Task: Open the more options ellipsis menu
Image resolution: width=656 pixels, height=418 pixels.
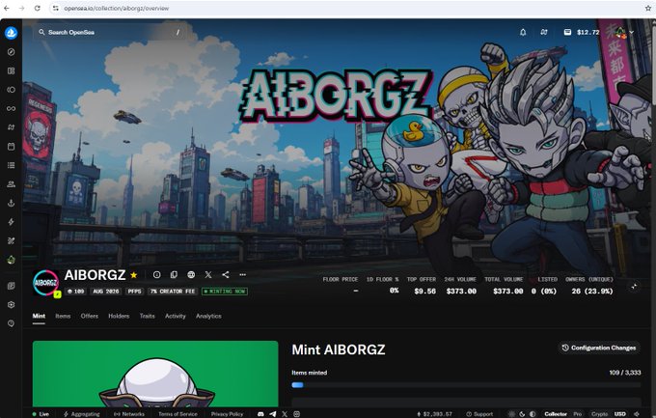Action: coord(243,275)
